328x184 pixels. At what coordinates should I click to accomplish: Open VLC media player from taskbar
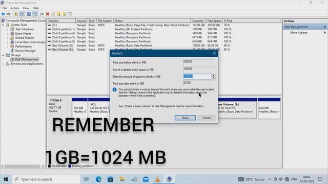pos(157,179)
